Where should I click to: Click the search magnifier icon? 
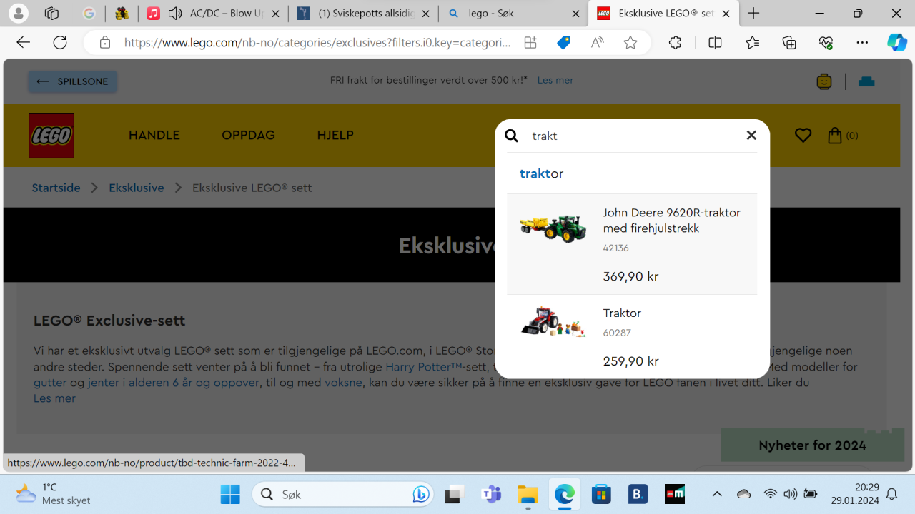[511, 136]
